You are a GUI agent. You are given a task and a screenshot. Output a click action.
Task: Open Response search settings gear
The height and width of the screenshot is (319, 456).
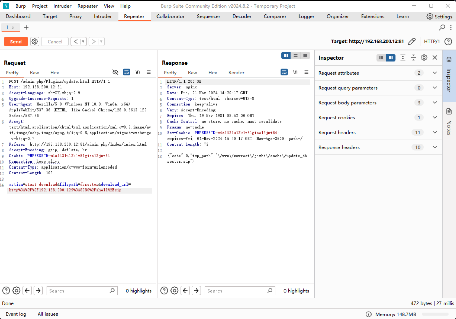coord(174,291)
